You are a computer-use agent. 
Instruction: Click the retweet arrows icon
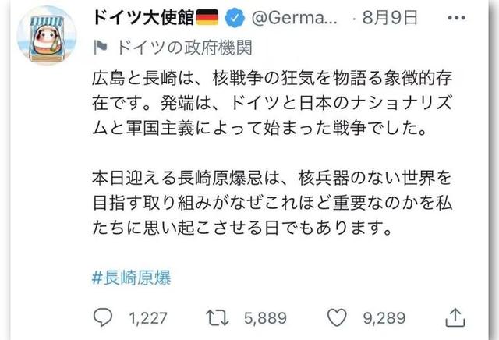pyautogui.click(x=211, y=317)
